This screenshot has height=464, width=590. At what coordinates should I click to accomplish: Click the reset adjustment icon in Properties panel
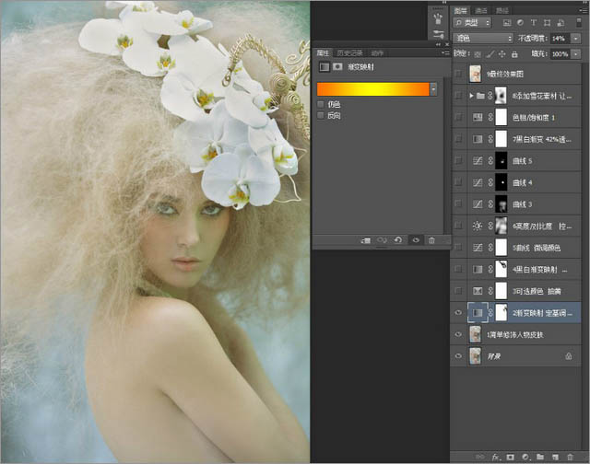pos(399,239)
